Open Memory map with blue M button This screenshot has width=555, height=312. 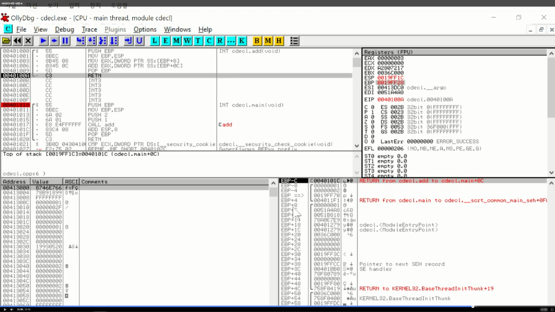click(176, 41)
